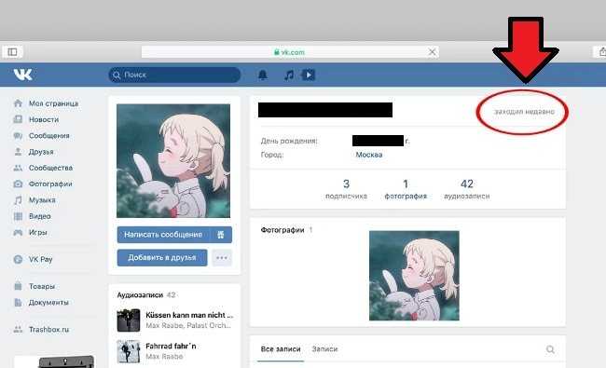Image resolution: width=606 pixels, height=368 pixels.
Task: Open the video play icon in header
Action: [x=309, y=75]
